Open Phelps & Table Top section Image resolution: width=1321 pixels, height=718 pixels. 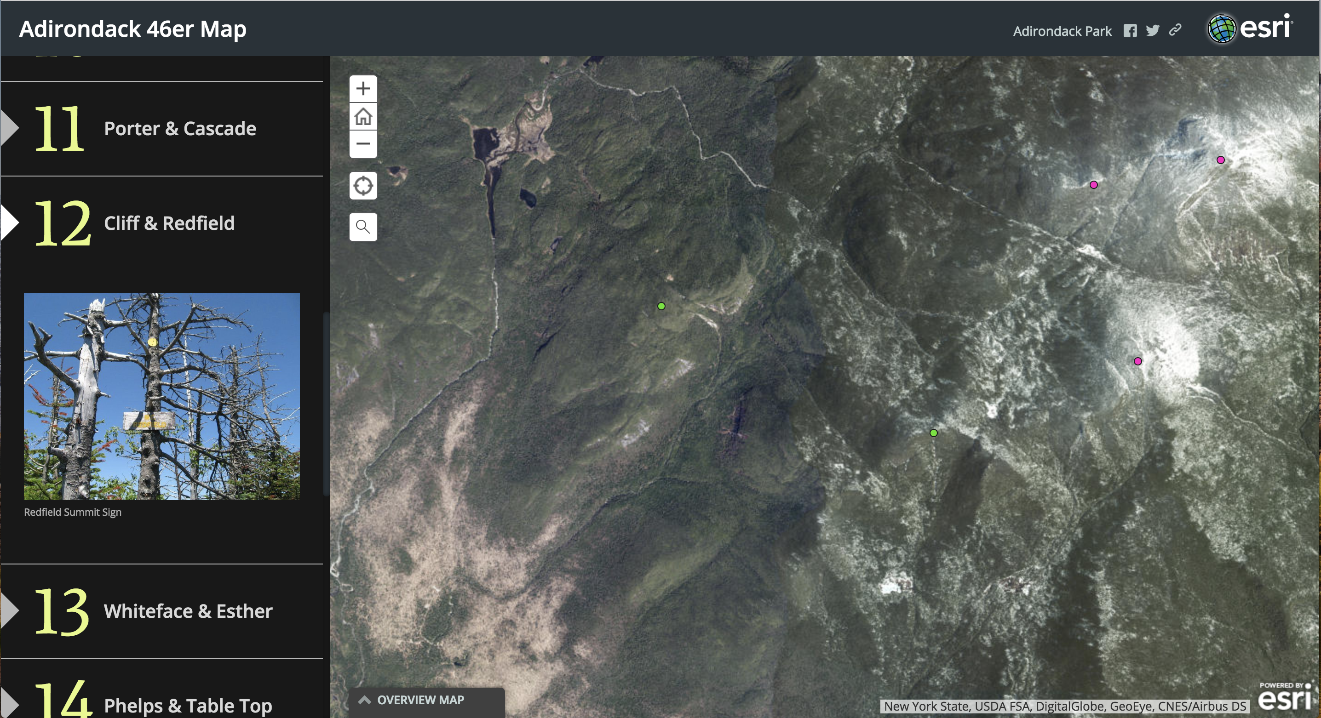(188, 705)
